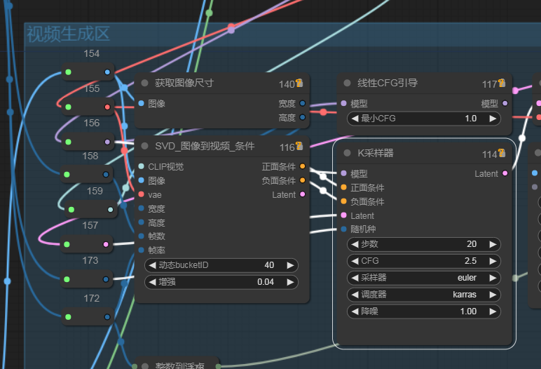The width and height of the screenshot is (541, 369).
Task: Click green input dot of reroute node 158
Action: [x=67, y=175]
